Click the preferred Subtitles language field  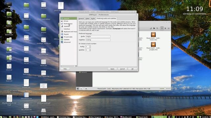coord(98,40)
